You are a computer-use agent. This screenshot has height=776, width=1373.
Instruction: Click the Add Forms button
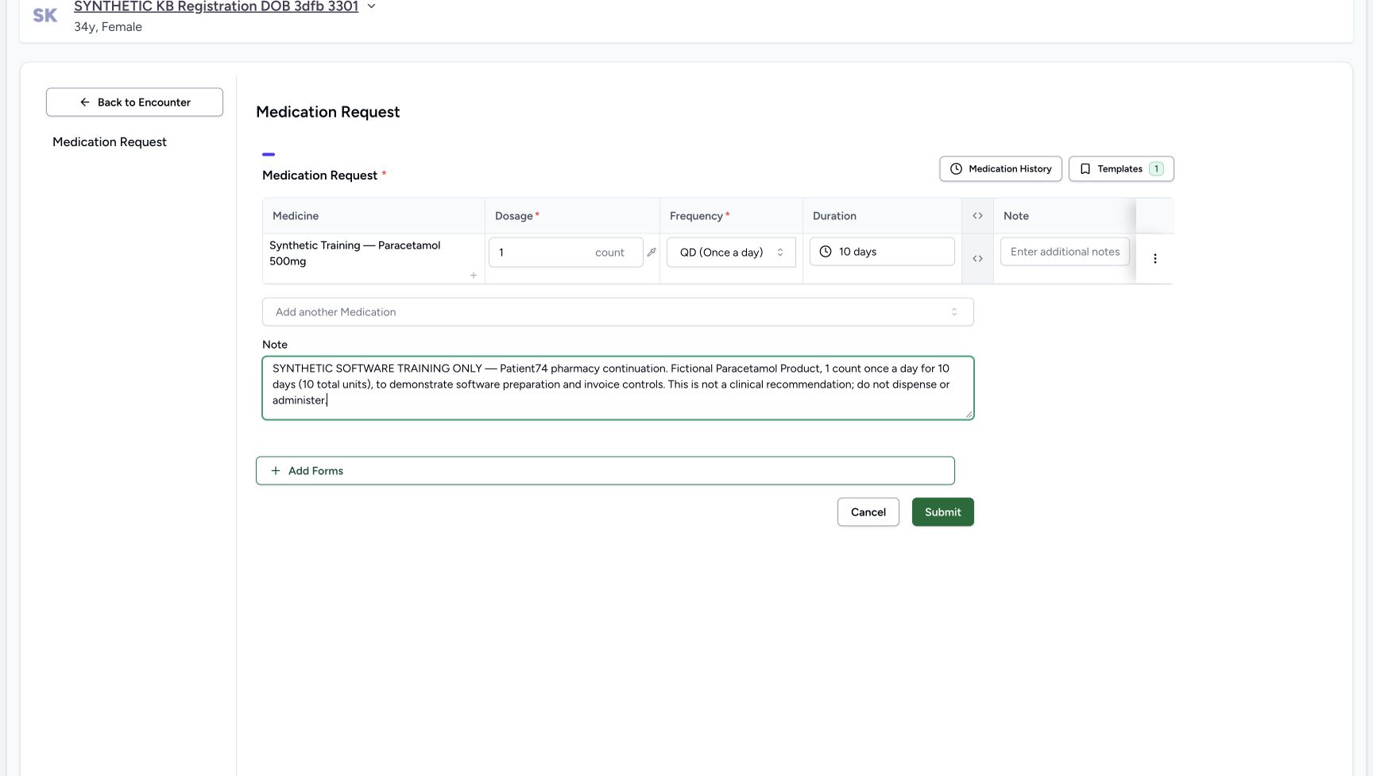[x=605, y=471]
